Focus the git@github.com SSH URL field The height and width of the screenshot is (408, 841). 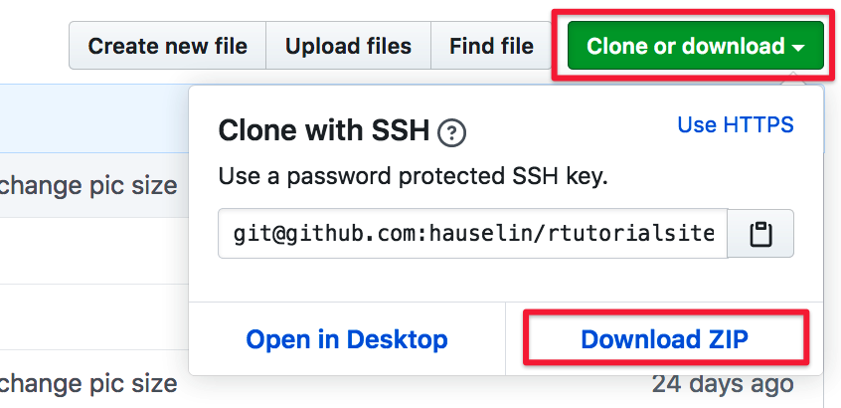tap(472, 234)
